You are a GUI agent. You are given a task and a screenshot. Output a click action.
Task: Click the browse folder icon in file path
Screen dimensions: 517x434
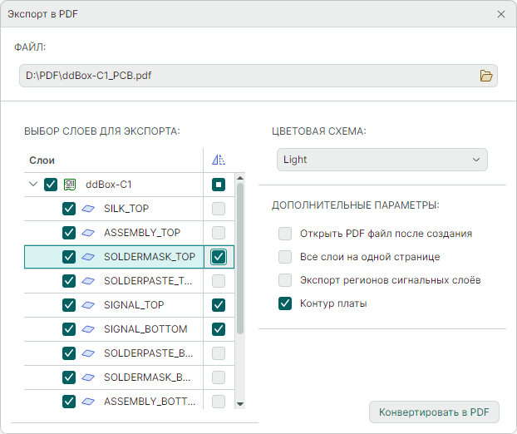click(486, 76)
